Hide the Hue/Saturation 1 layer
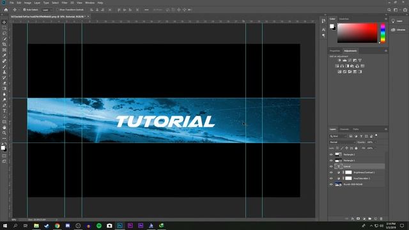This screenshot has height=230, width=409. (331, 178)
